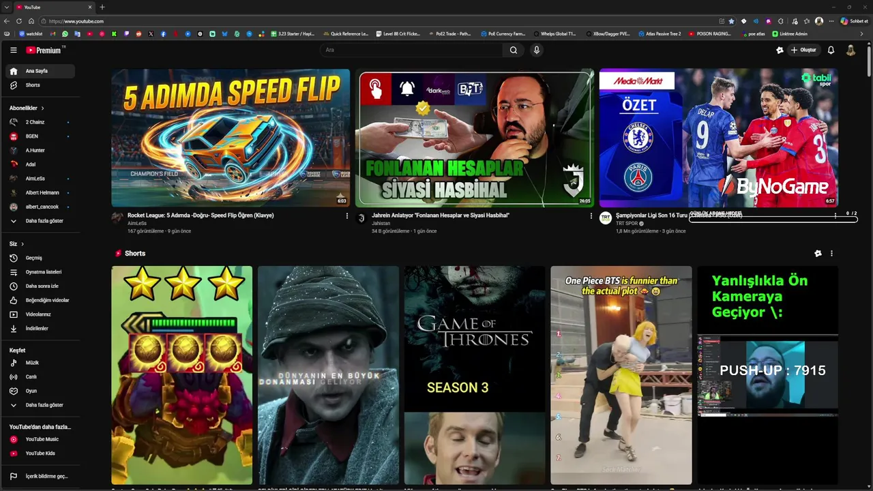Open Game of Thrones Season 3 short
873x491 pixels.
pyautogui.click(x=475, y=375)
